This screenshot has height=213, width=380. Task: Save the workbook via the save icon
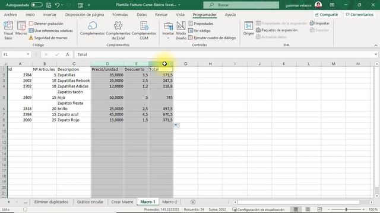tap(49, 5)
